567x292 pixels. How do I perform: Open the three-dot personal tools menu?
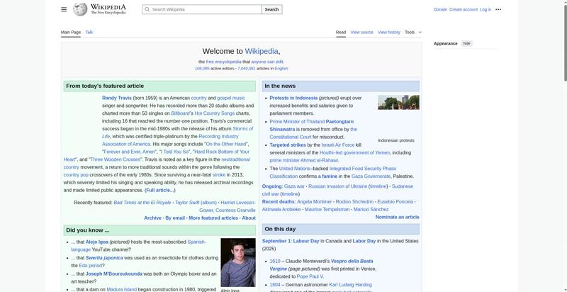tap(498, 9)
